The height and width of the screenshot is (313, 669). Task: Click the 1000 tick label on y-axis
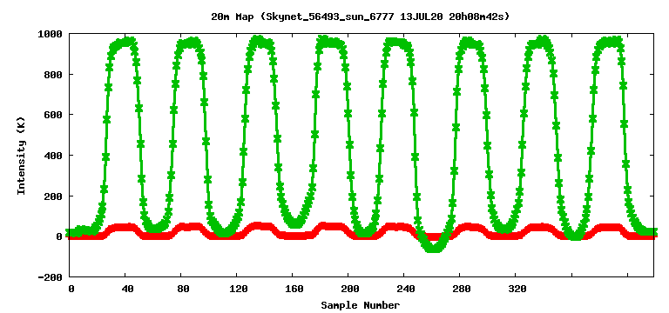point(51,34)
